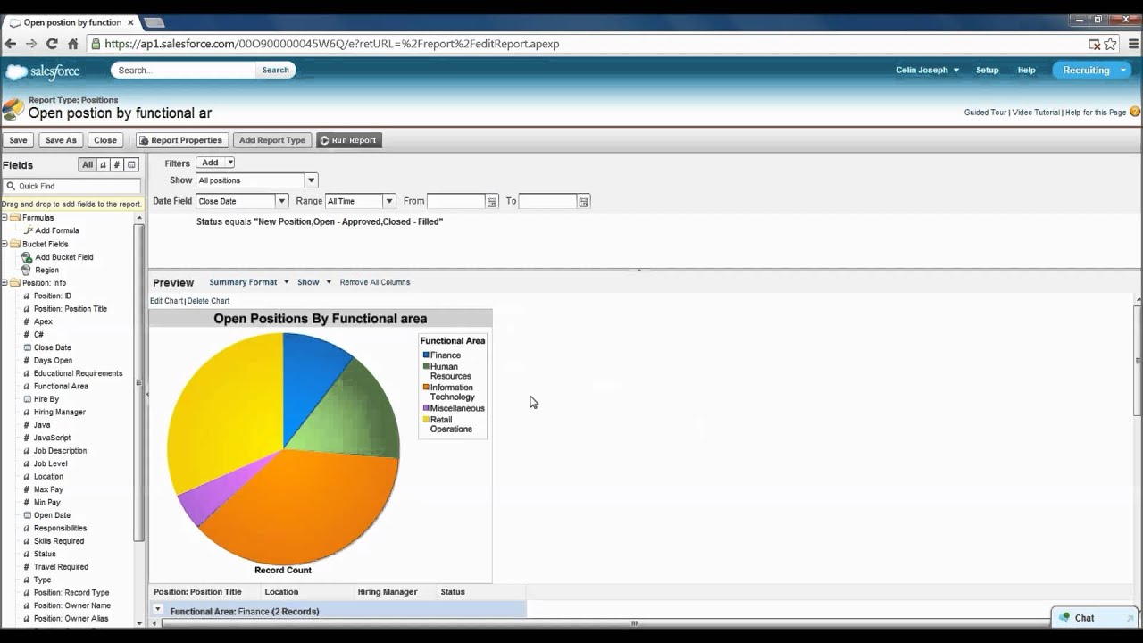Click the Position: ID text type icon
The height and width of the screenshot is (643, 1143).
pos(27,296)
